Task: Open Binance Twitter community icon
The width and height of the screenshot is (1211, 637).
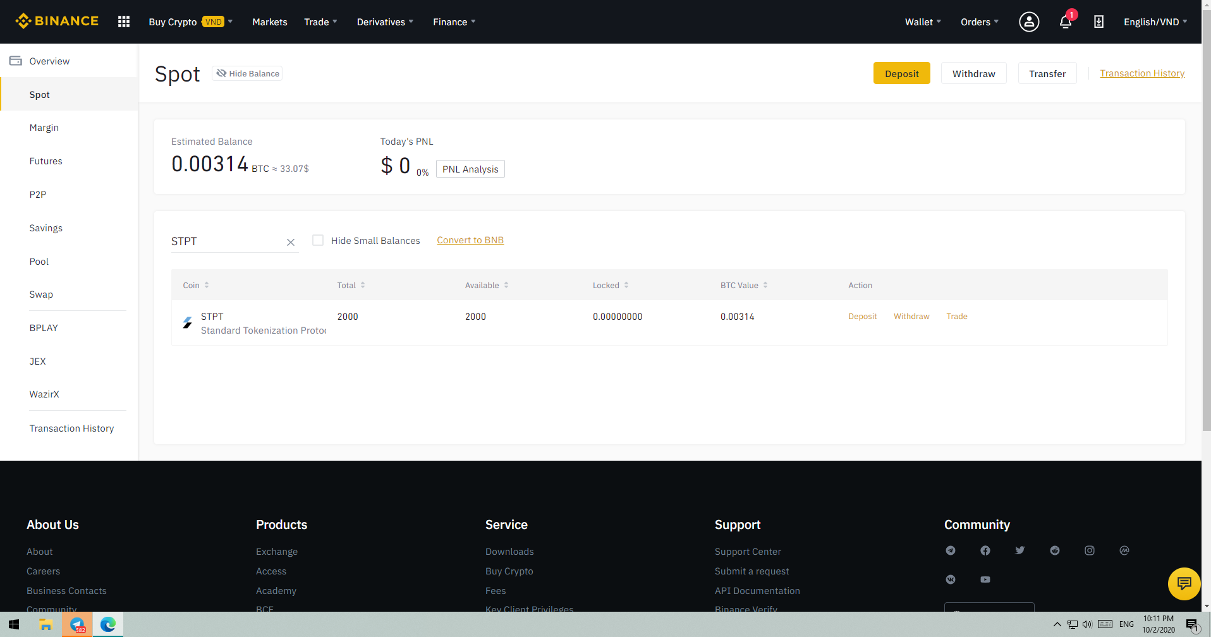Action: [x=1019, y=550]
